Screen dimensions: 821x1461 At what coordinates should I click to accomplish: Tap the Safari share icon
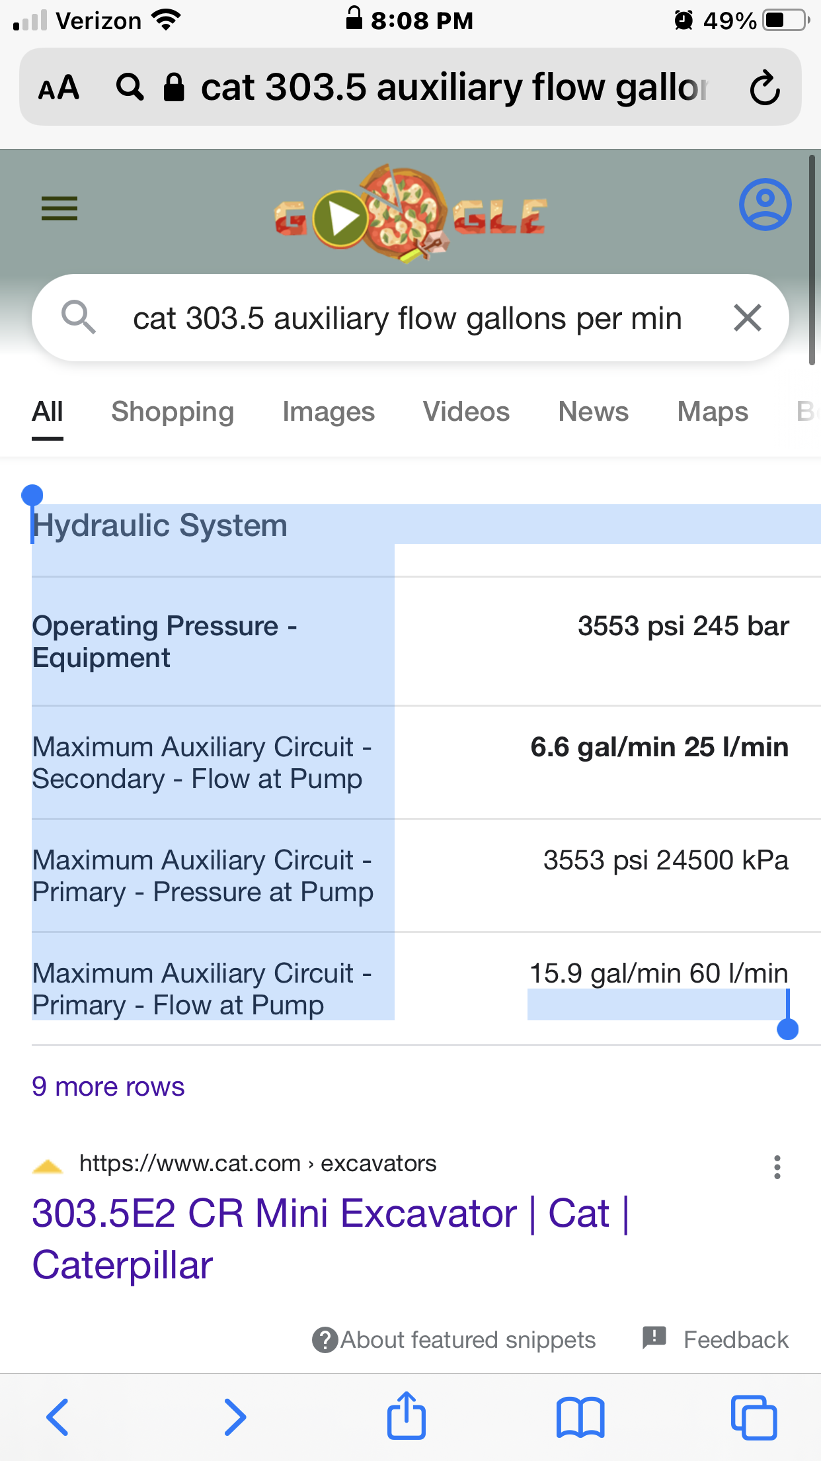[406, 1416]
